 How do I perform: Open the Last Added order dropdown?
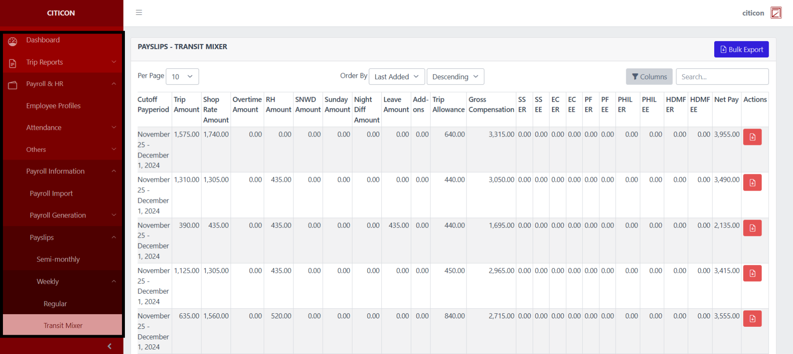pyautogui.click(x=396, y=77)
